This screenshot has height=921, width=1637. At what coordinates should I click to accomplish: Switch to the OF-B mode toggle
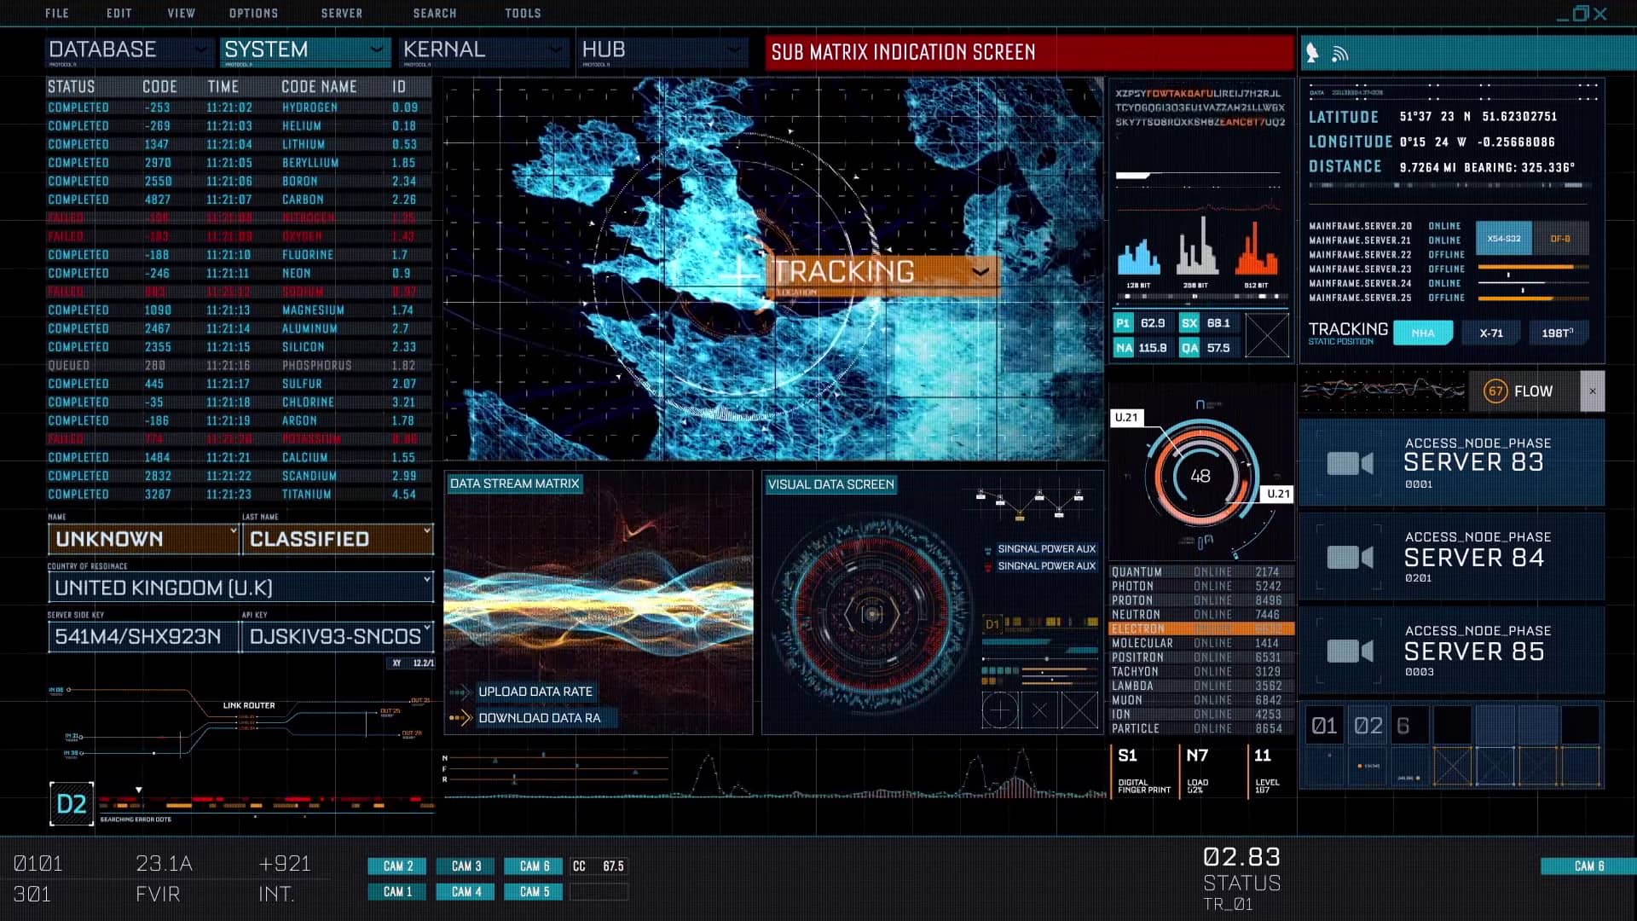click(1562, 239)
